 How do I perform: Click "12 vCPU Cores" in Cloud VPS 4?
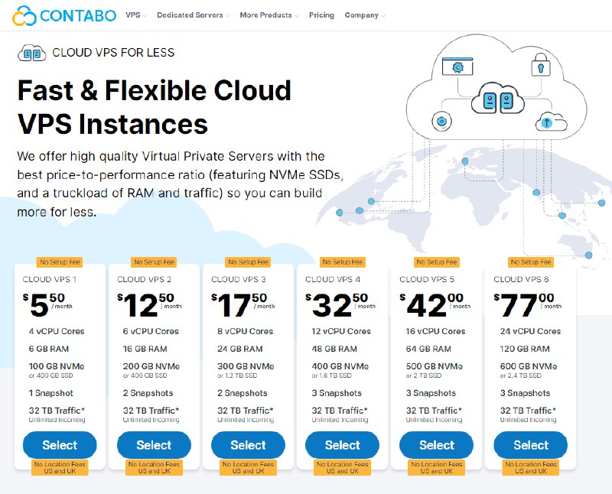[x=341, y=331]
